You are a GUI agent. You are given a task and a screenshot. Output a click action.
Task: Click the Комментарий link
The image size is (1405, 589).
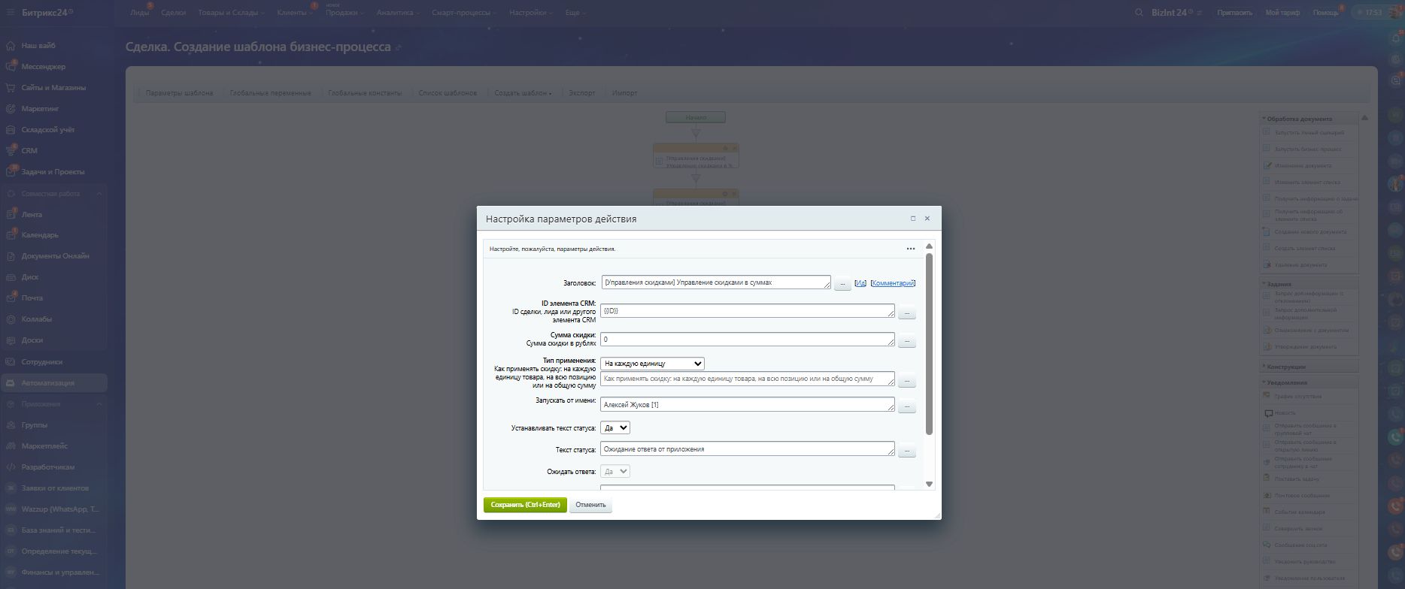tap(893, 283)
